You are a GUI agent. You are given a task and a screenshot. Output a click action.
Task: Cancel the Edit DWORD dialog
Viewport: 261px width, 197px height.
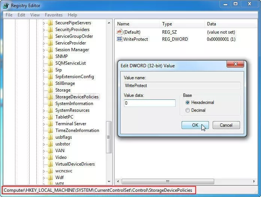point(226,125)
